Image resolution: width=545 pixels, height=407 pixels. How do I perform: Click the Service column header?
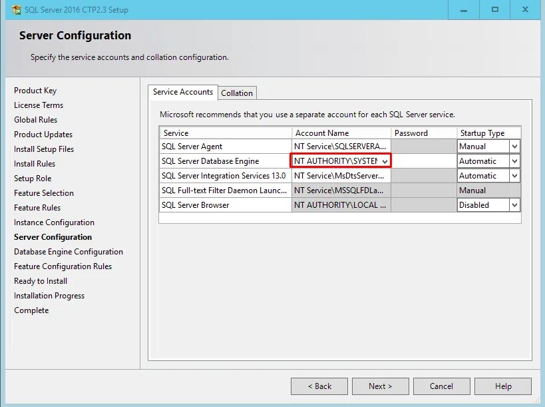pyautogui.click(x=226, y=133)
